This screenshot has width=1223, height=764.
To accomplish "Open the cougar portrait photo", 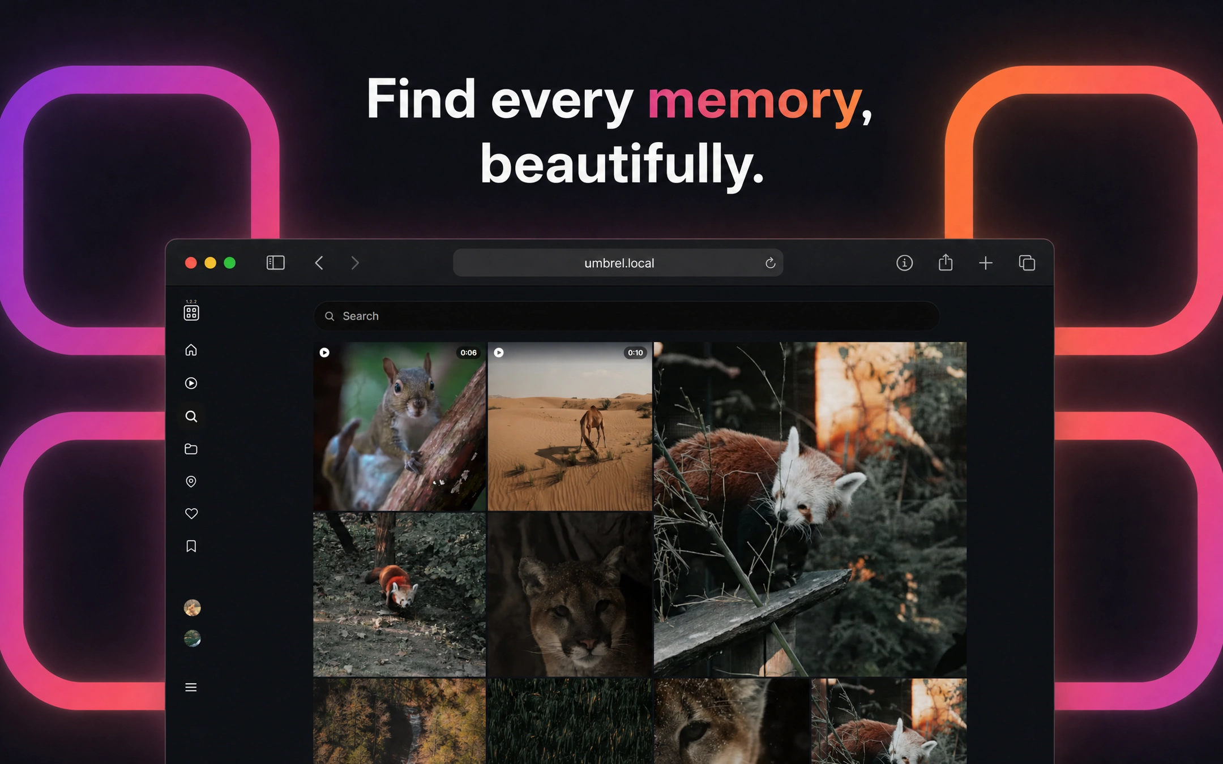I will 570,594.
